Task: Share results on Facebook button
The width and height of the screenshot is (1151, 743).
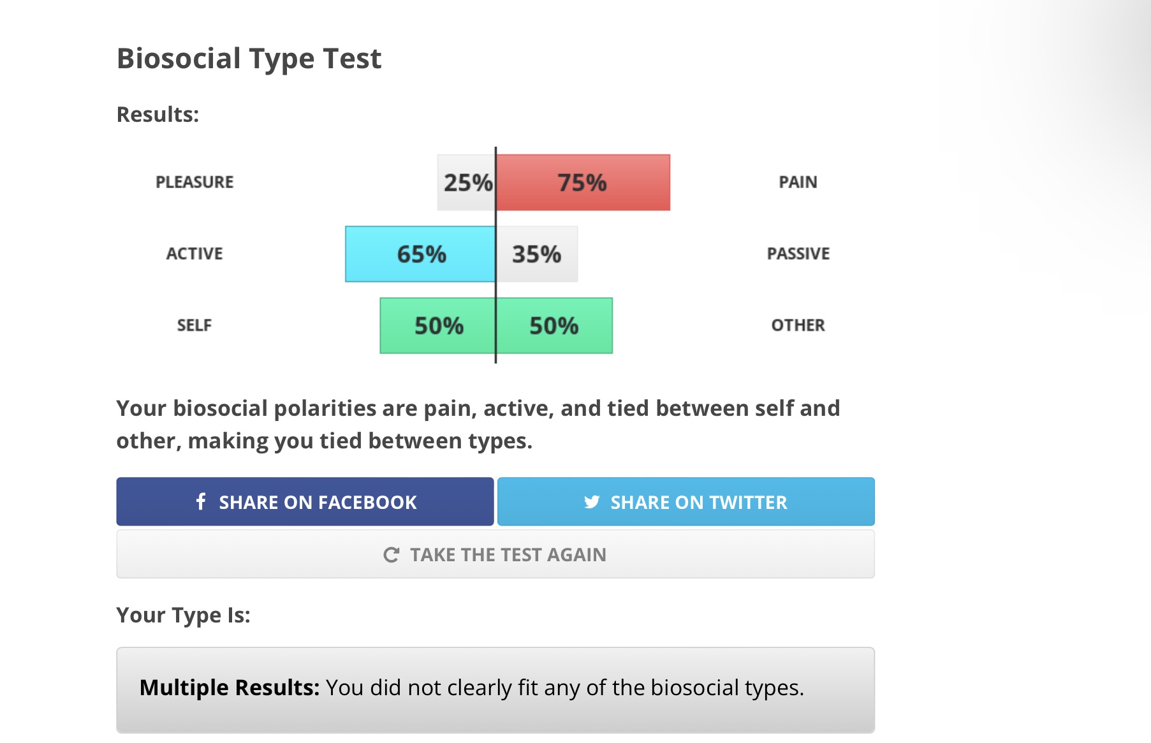Action: pyautogui.click(x=305, y=502)
